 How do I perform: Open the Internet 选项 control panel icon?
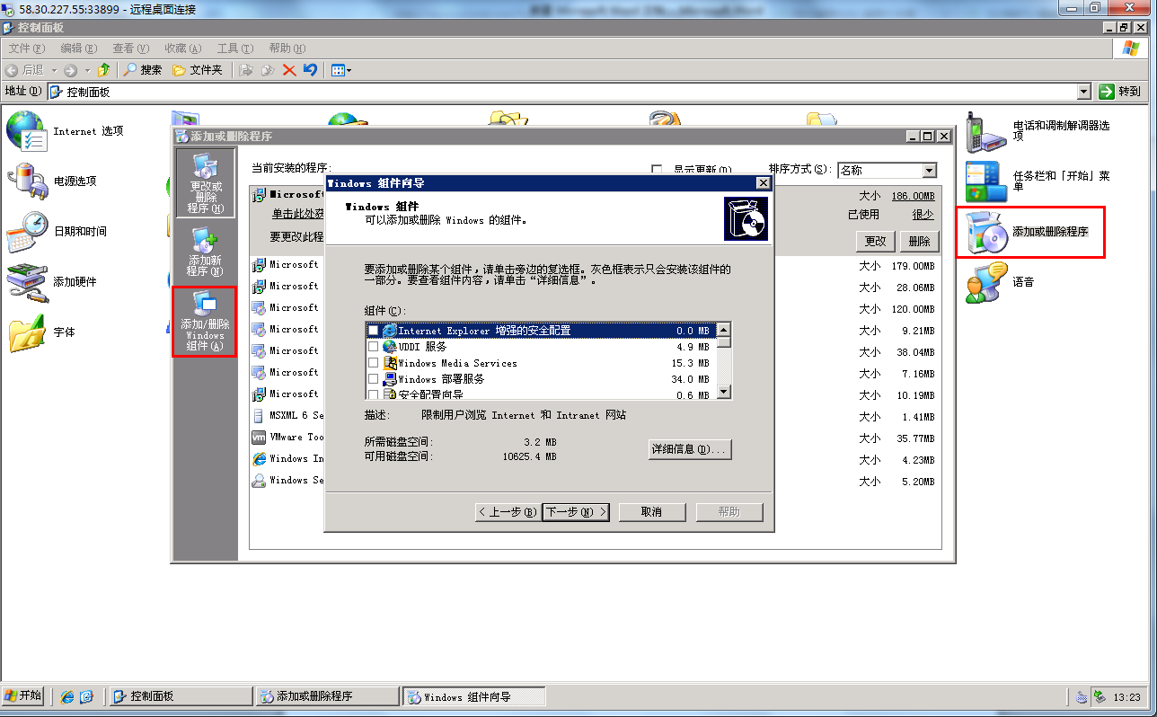click(x=25, y=131)
